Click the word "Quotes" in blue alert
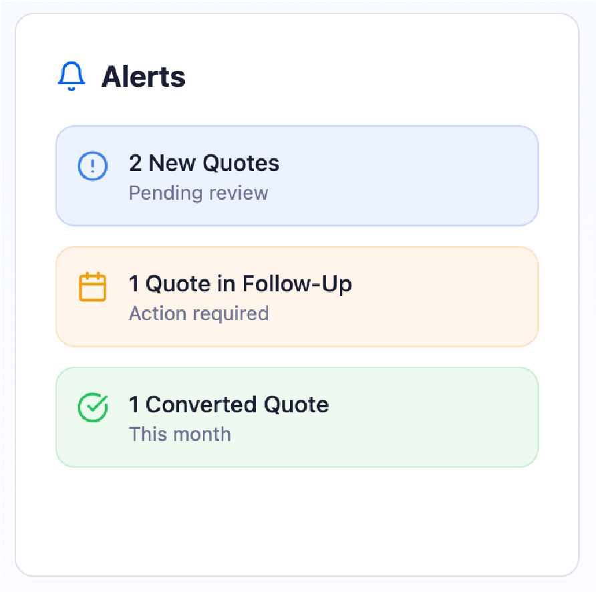Viewport: 596px width, 592px height. coord(241,164)
